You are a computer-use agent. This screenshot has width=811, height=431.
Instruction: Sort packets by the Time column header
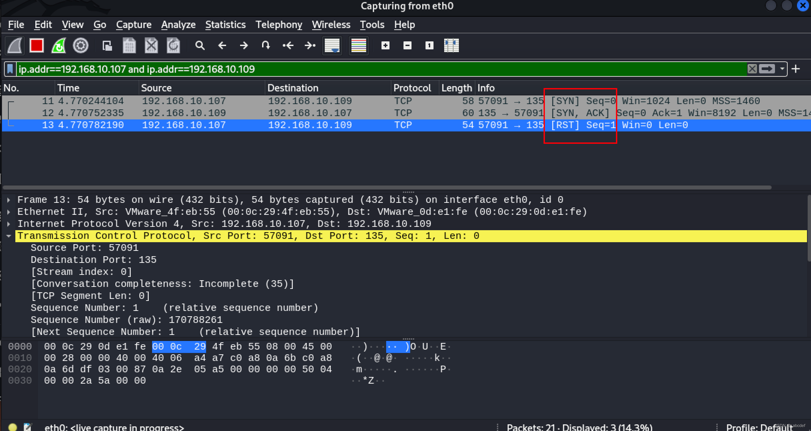(x=97, y=88)
